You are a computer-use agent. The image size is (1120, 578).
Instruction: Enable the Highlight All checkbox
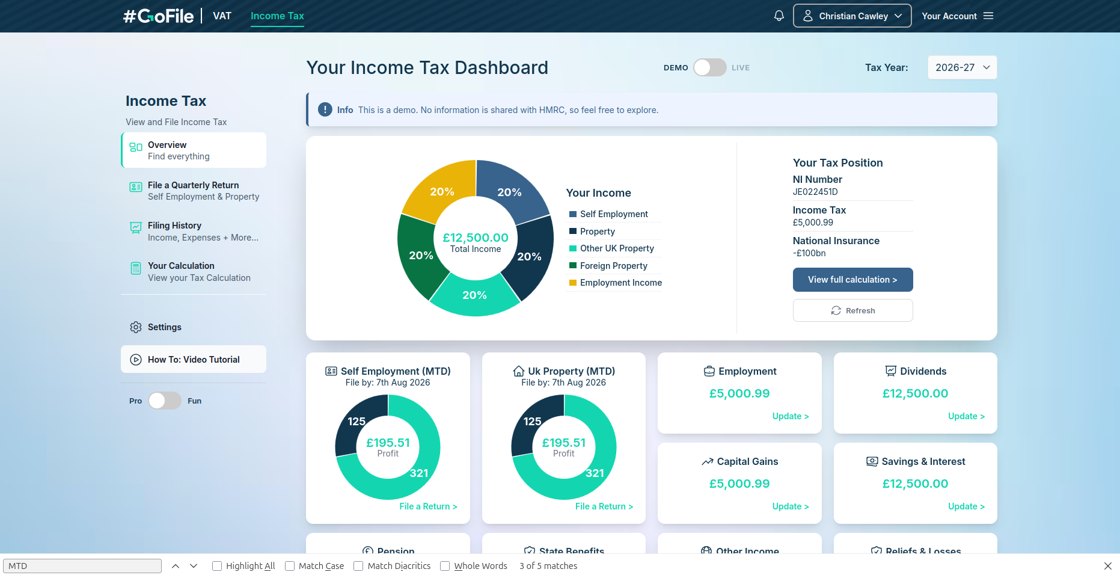(216, 565)
